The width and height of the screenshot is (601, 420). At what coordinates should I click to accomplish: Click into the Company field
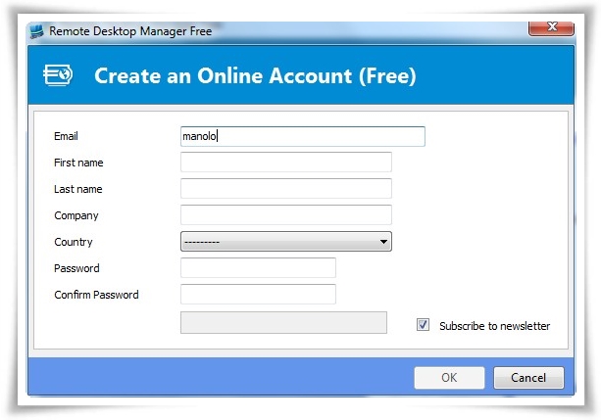[286, 214]
